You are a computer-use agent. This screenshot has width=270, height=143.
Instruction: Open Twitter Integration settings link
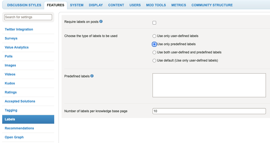point(19,29)
